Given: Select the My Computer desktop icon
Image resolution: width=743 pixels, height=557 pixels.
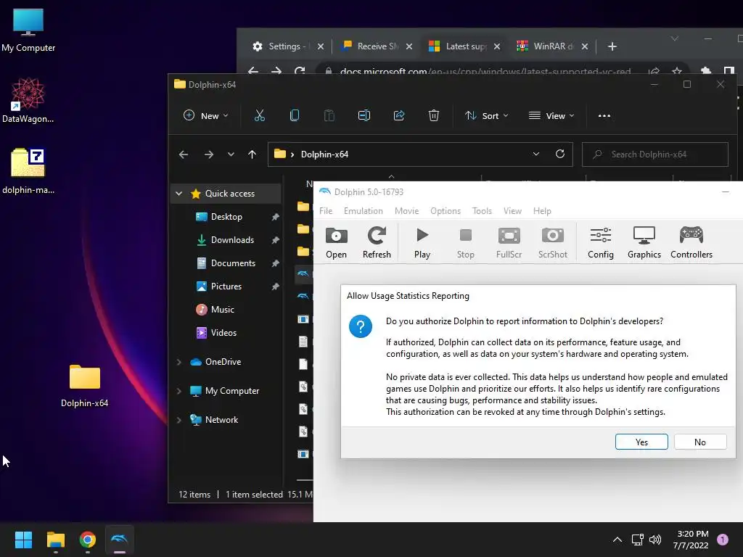Looking at the screenshot, I should click(28, 30).
